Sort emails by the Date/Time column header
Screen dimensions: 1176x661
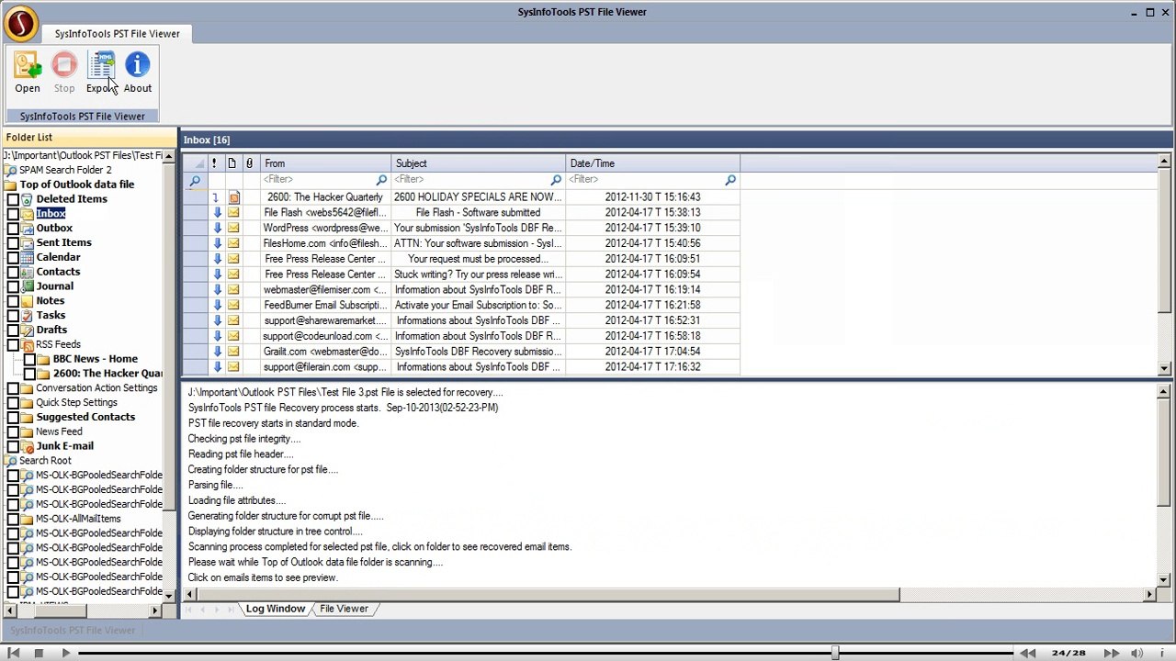click(653, 163)
